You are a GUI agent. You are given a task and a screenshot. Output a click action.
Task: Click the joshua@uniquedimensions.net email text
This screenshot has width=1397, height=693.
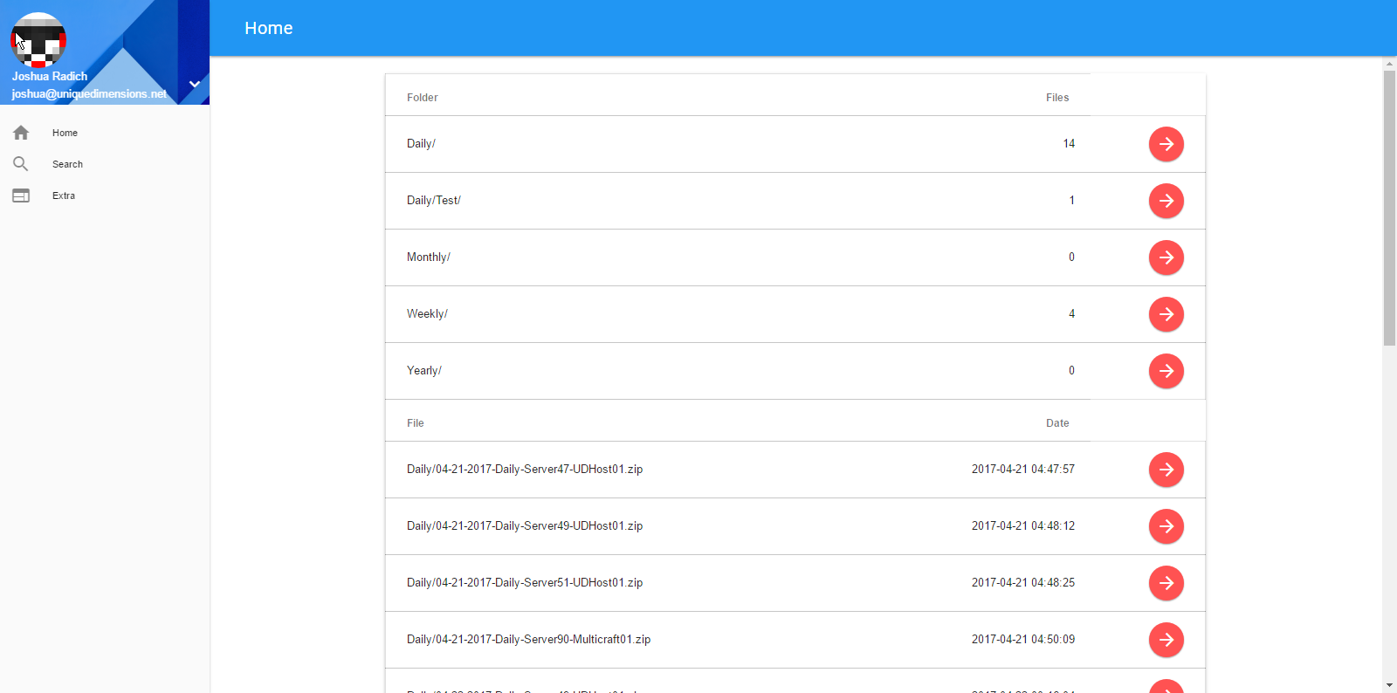(x=89, y=93)
